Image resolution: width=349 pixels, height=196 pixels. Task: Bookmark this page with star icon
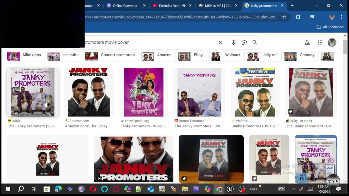[284, 17]
